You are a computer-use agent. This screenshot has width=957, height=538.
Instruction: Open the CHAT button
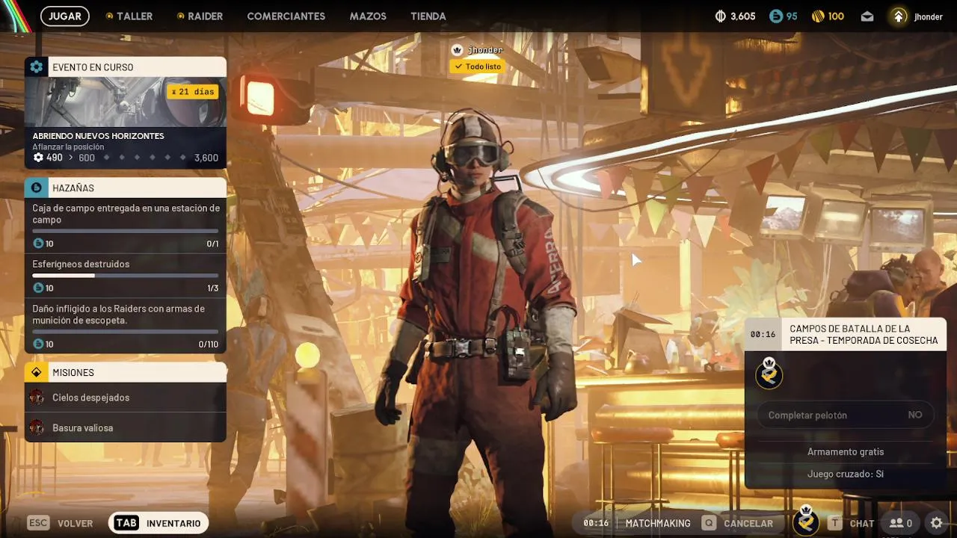point(852,523)
